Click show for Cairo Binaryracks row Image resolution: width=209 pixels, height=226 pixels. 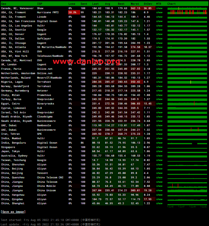[x=159, y=104]
